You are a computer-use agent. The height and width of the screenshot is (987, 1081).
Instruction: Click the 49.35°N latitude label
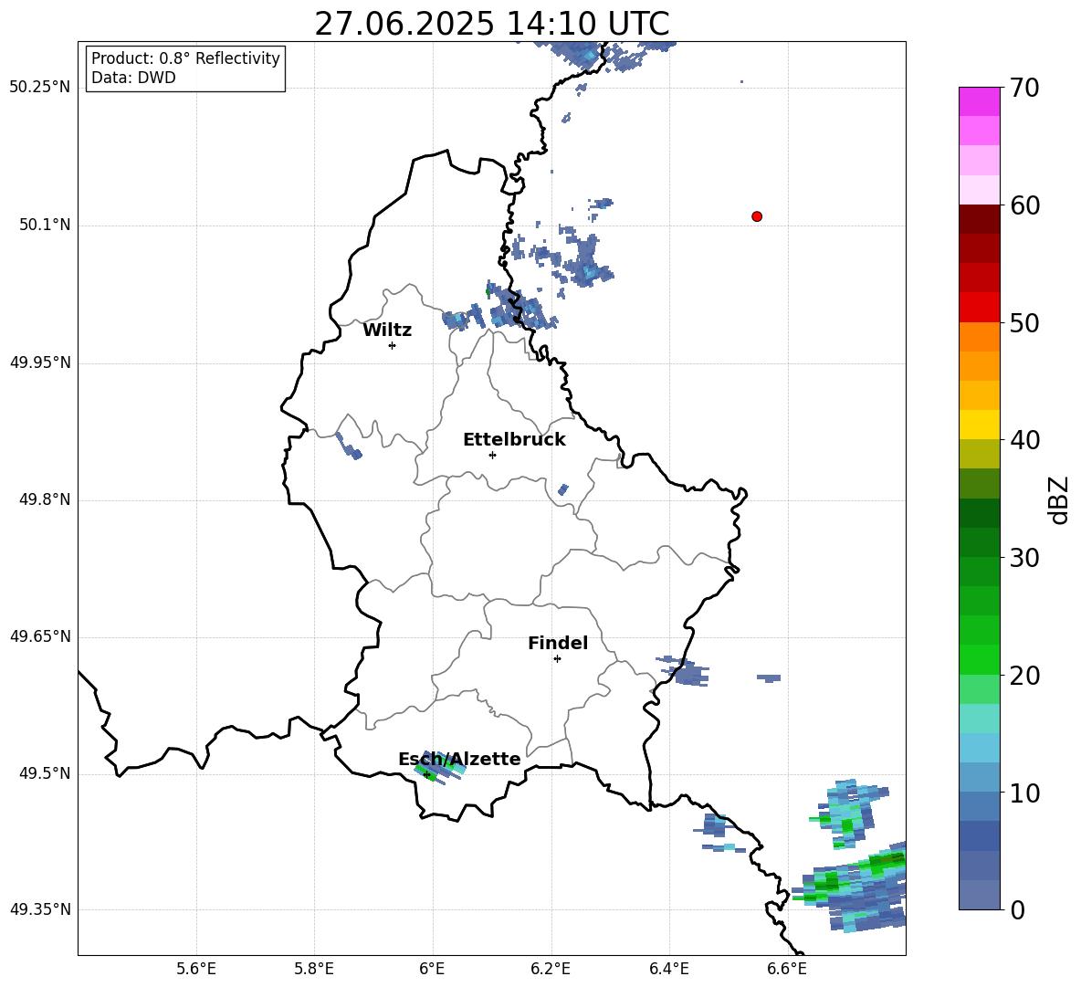pyautogui.click(x=40, y=909)
